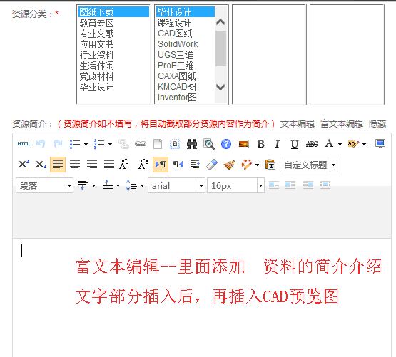
Task: Insert an image with the picture icon
Action: click(x=243, y=144)
